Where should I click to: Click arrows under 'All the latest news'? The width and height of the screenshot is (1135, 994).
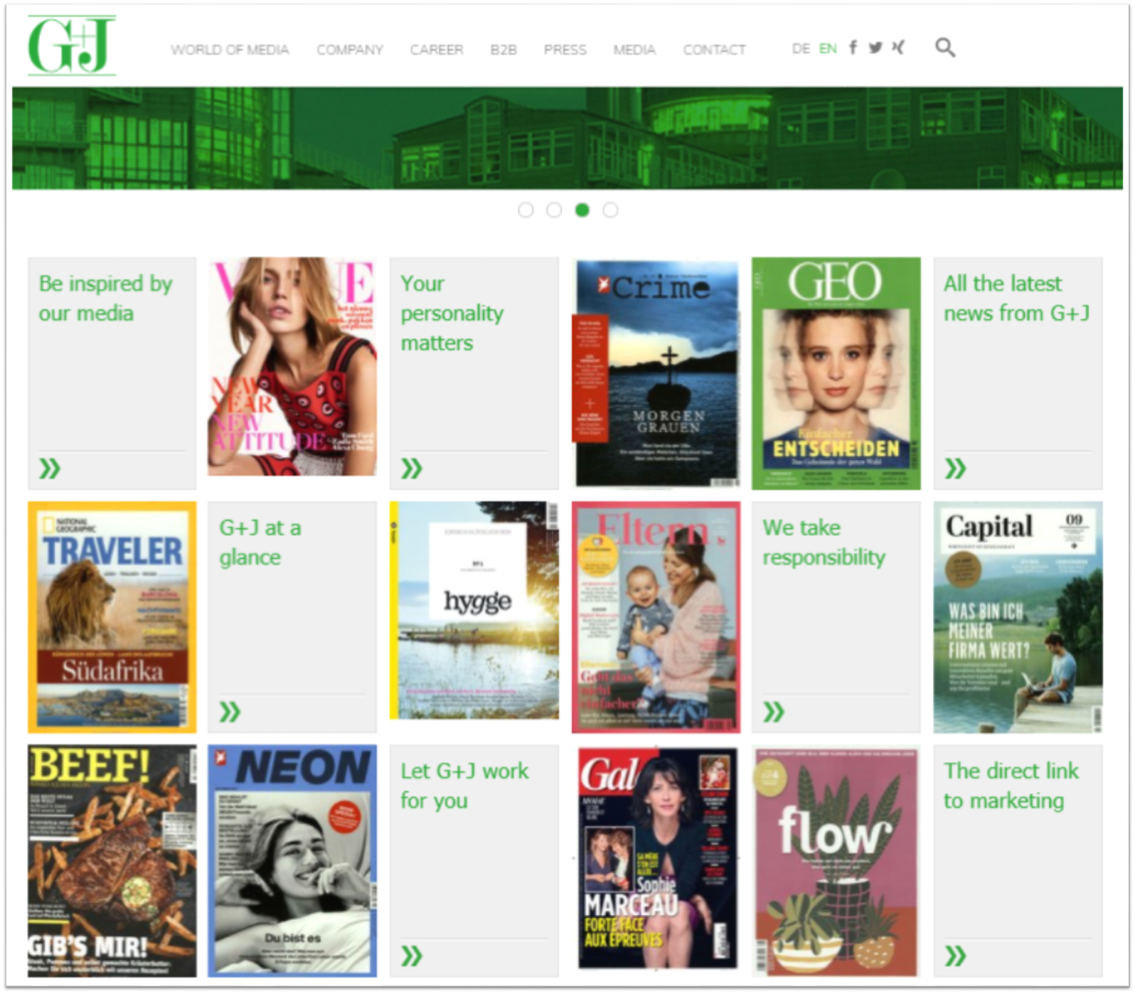955,469
